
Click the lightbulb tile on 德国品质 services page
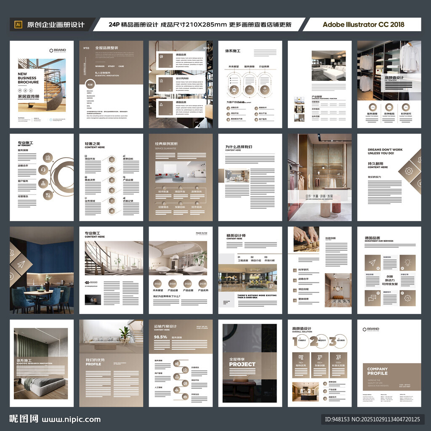pyautogui.click(x=407, y=263)
